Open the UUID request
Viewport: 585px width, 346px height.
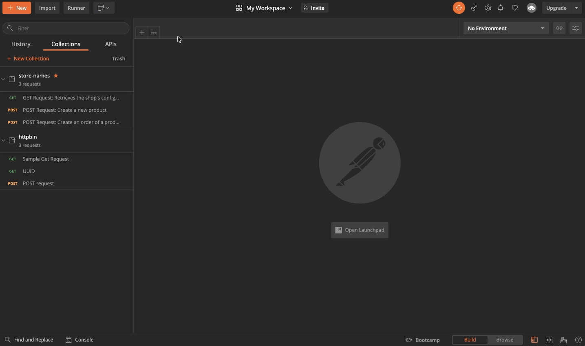tap(67, 171)
